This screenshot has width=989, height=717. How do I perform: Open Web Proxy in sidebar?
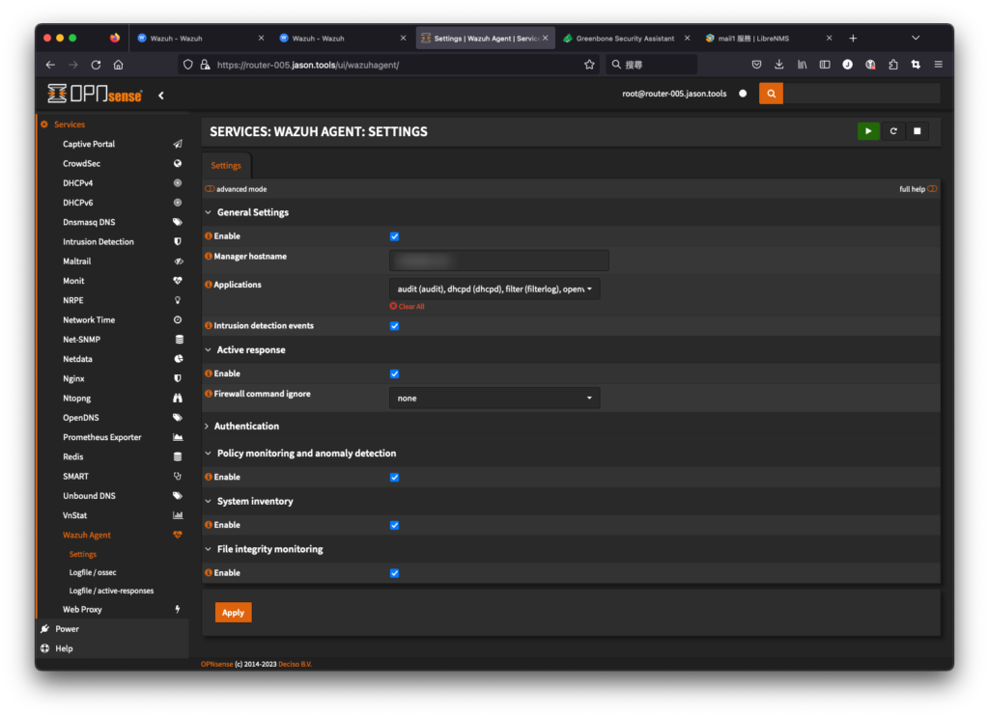pos(82,609)
